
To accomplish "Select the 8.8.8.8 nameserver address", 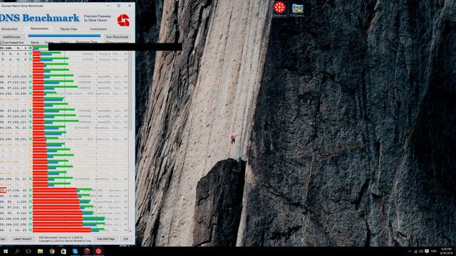I will [x=14, y=60].
